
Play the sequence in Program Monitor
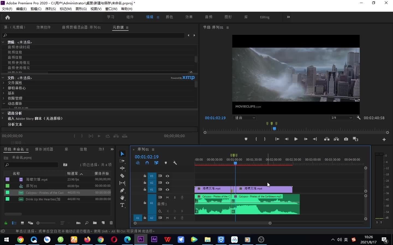(x=296, y=139)
